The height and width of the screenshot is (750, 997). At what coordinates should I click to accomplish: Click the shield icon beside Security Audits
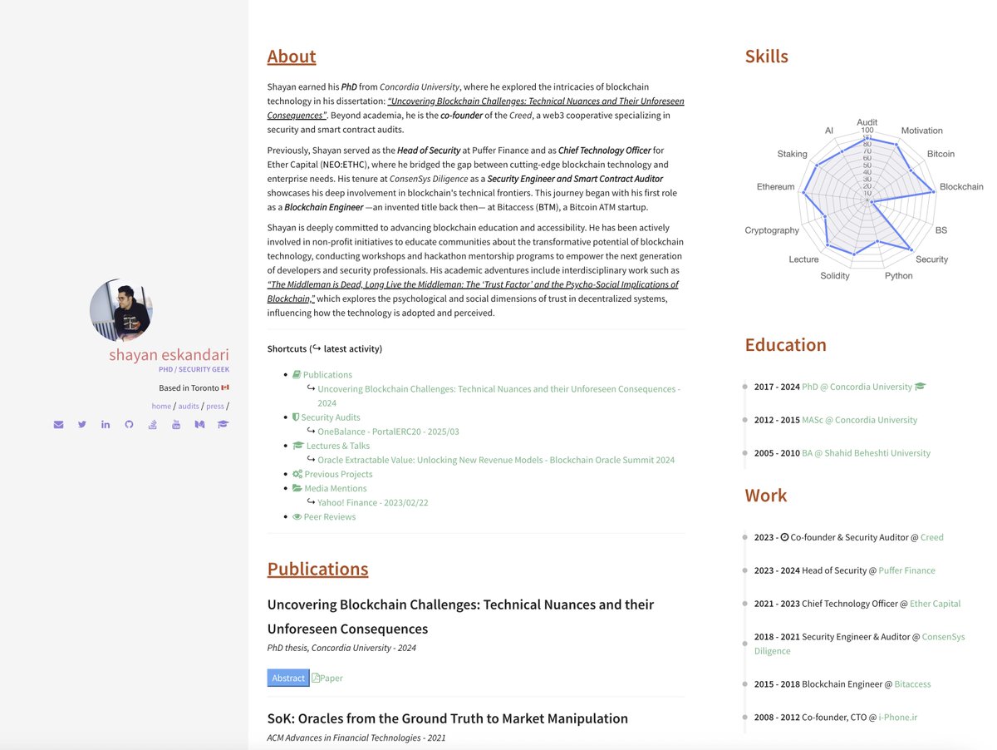tap(296, 417)
